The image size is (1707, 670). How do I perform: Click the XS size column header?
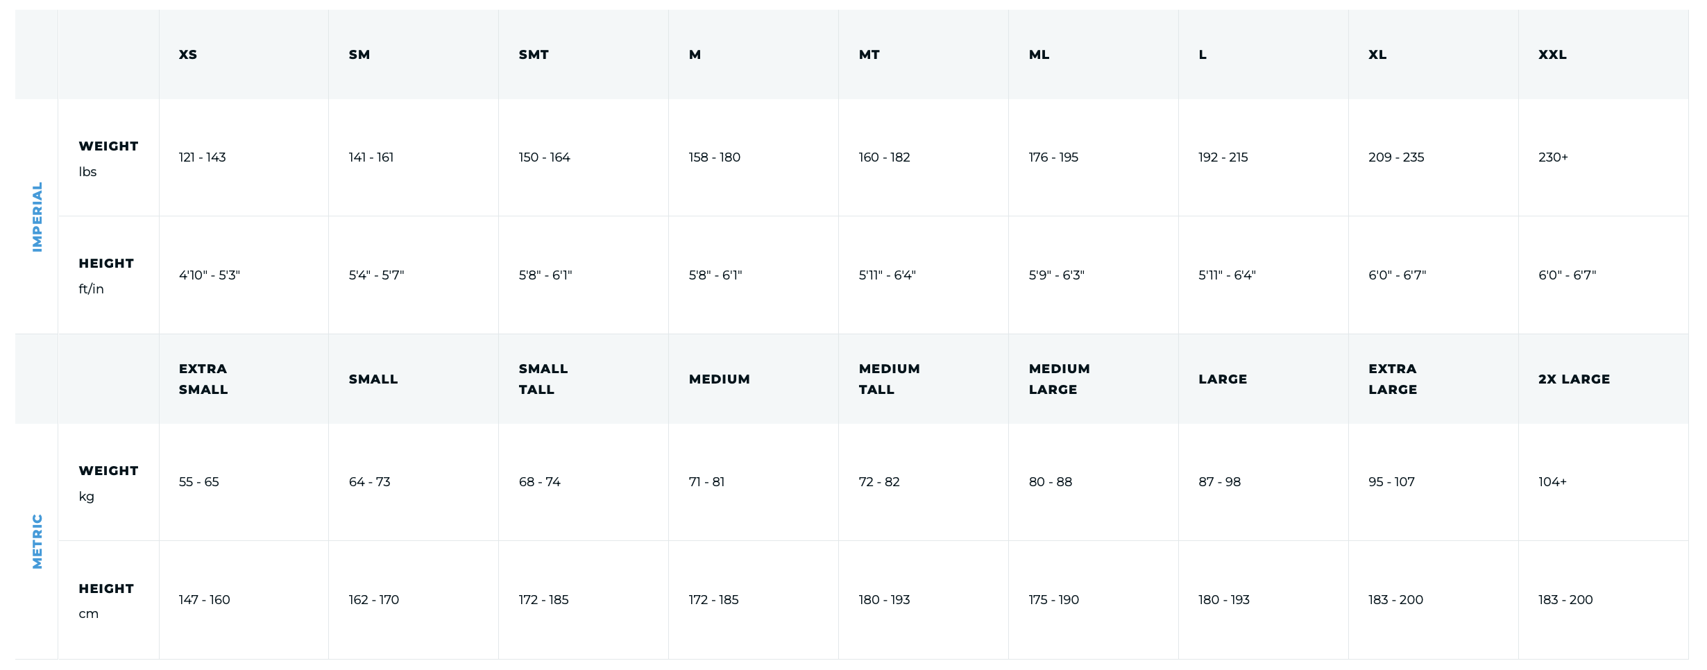coord(188,55)
